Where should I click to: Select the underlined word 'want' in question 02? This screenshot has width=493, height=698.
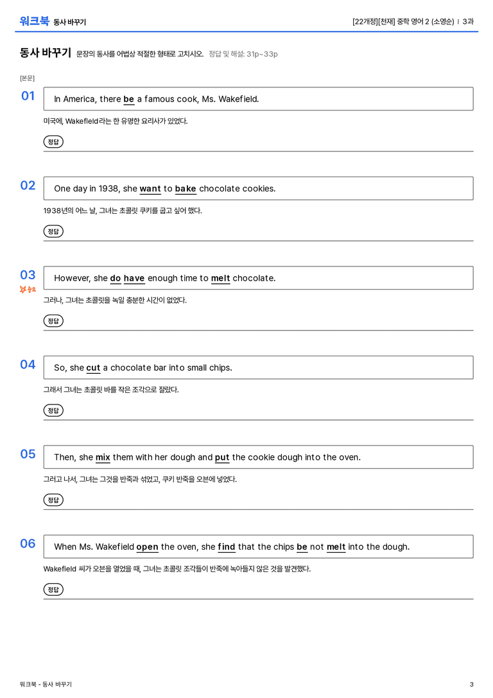[x=150, y=189]
